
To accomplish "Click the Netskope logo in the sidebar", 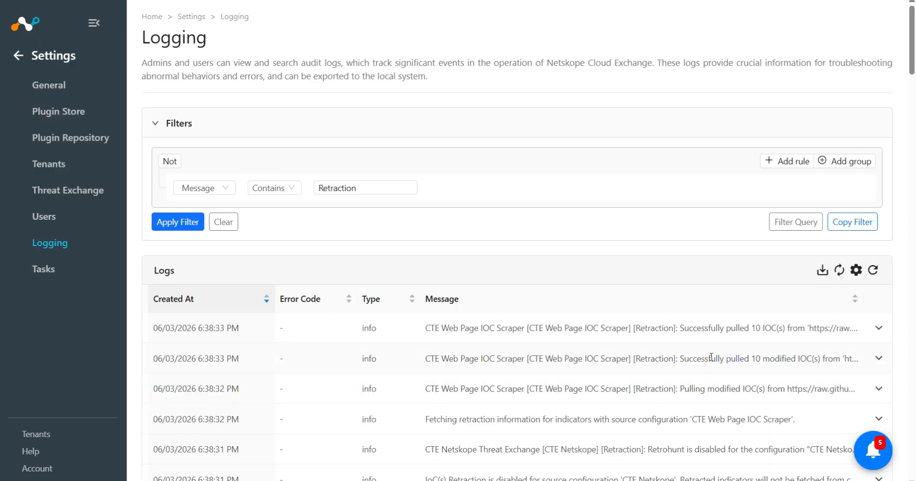I will coord(25,23).
